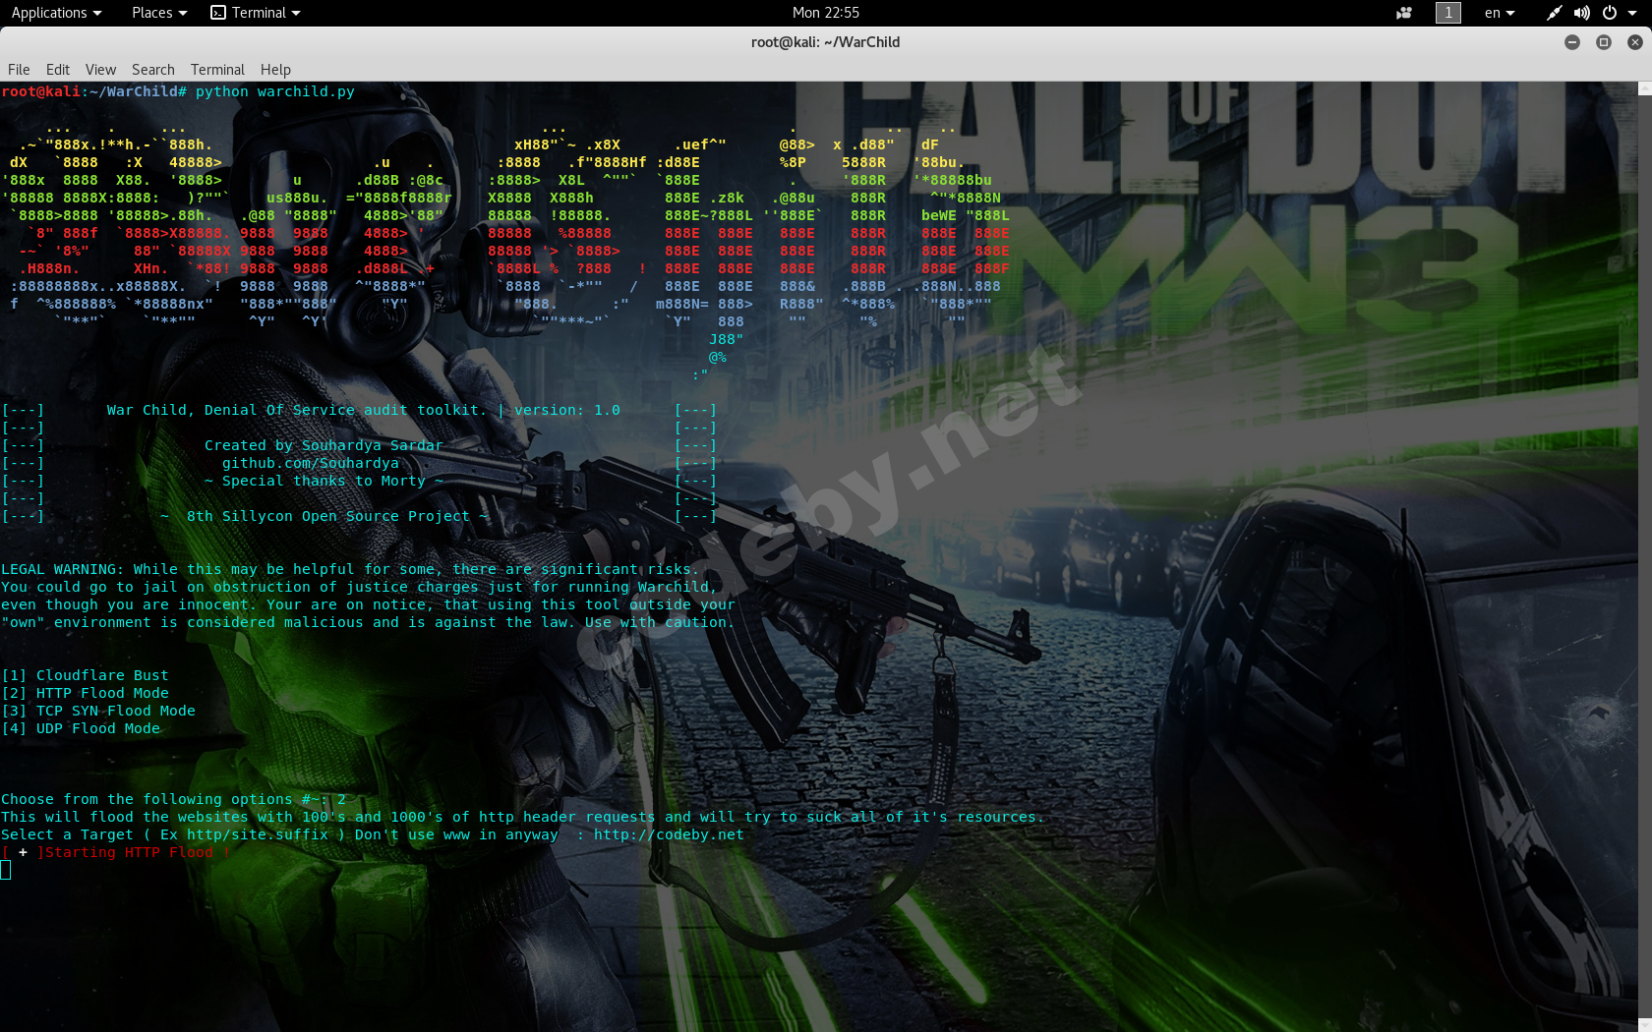The image size is (1652, 1032).
Task: Click the power icon in top bar
Action: tap(1610, 13)
